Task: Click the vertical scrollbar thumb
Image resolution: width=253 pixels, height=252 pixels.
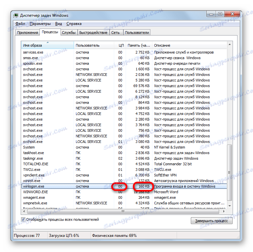Action: (x=230, y=172)
